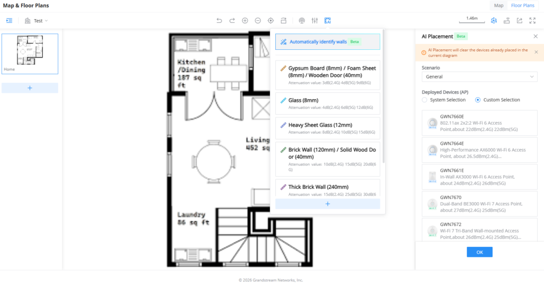Click the building icon beside Test
544x286 pixels.
click(28, 21)
